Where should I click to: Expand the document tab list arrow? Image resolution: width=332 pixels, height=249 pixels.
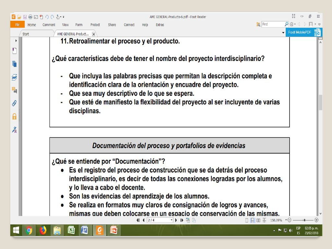(x=283, y=33)
